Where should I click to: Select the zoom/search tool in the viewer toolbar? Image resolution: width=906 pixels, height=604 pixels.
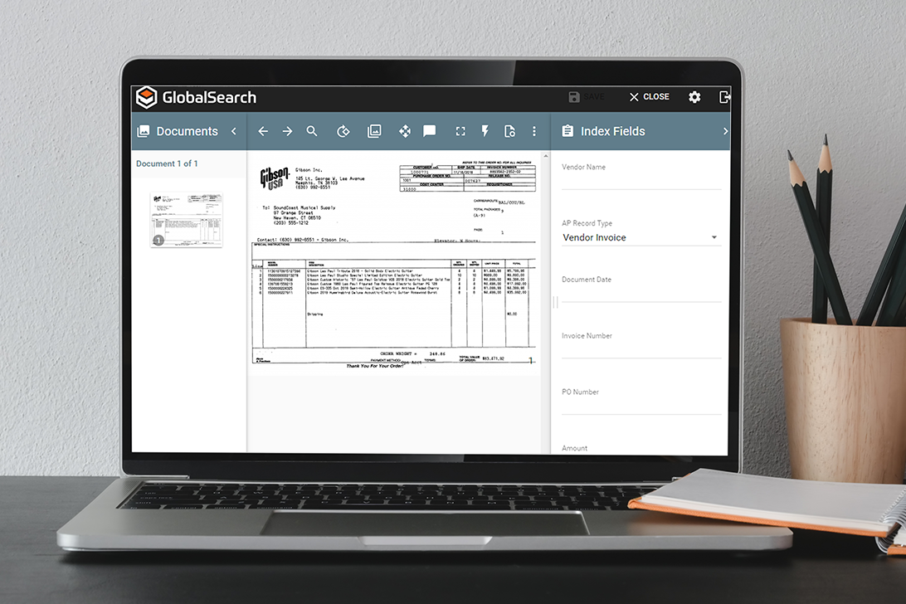coord(312,131)
